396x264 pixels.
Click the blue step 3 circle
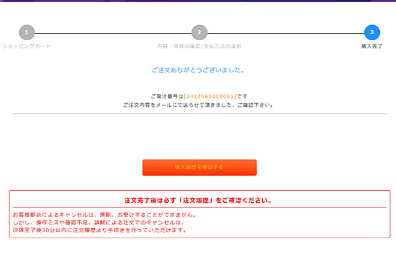point(371,32)
